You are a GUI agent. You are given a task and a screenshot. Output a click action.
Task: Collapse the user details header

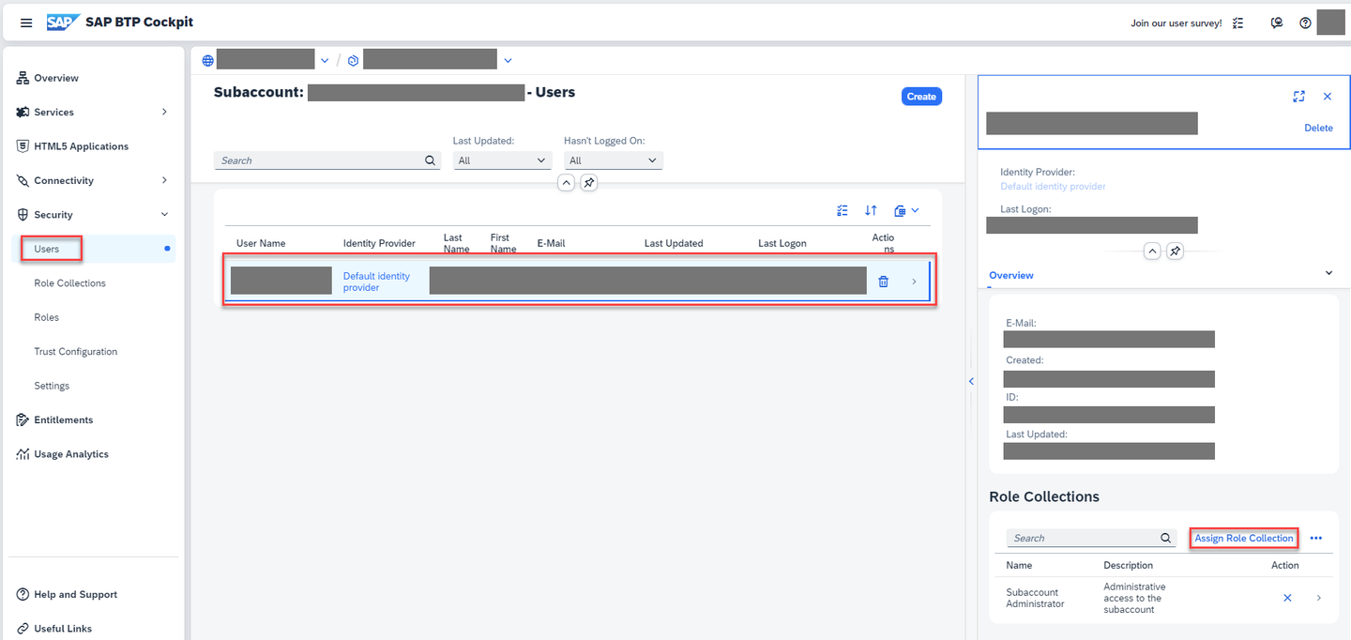coord(1152,251)
